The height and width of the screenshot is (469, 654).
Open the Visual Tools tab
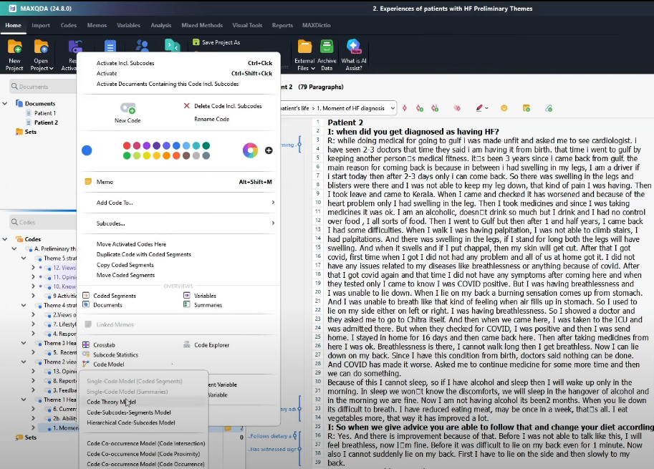(247, 26)
